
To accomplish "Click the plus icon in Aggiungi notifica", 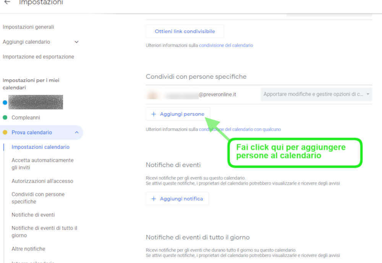I will click(x=154, y=199).
